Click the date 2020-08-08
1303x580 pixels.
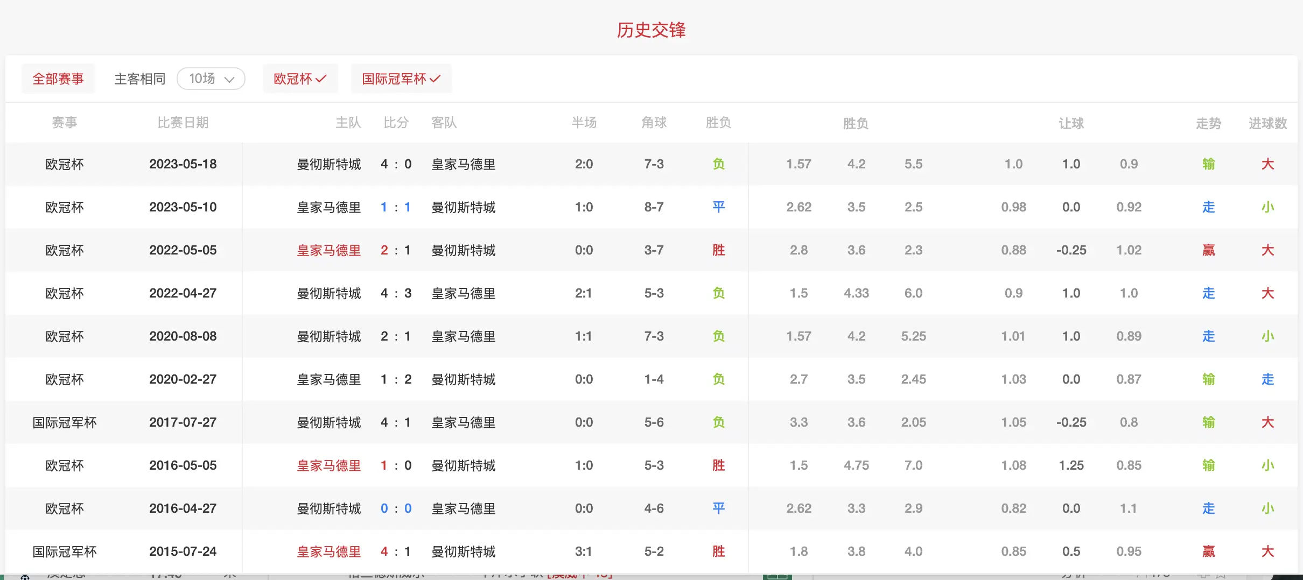tap(183, 336)
